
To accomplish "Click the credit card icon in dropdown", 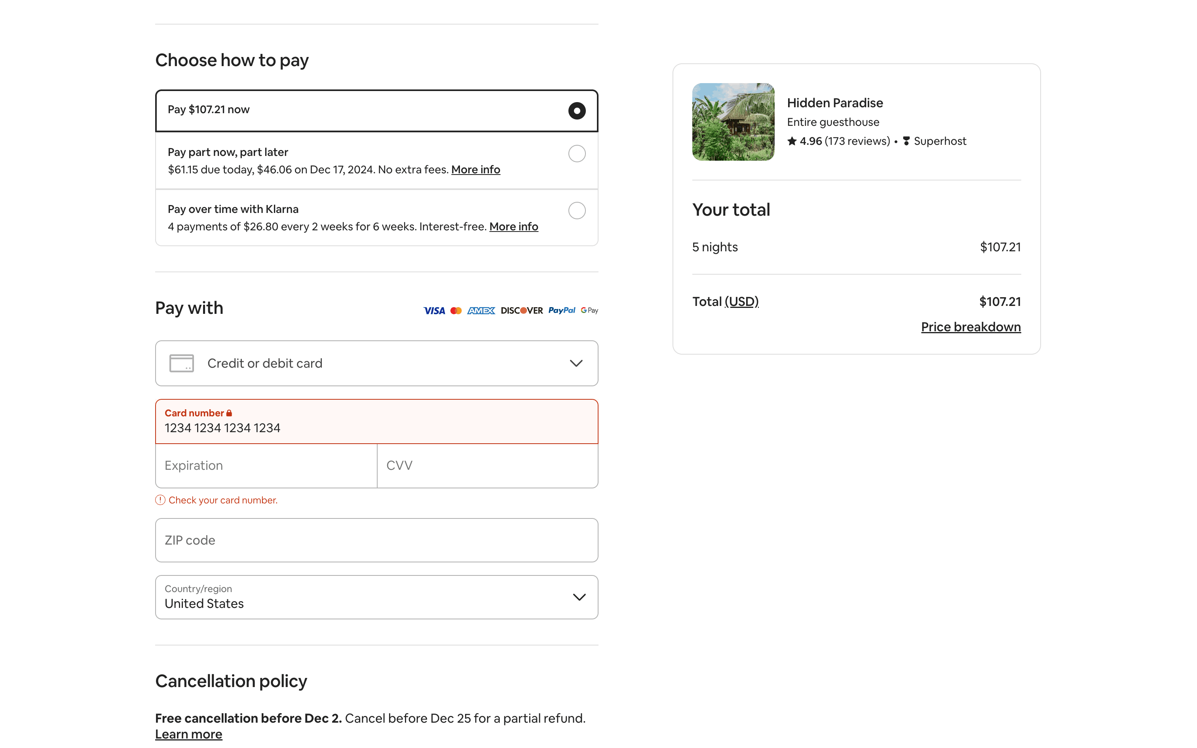I will 182,363.
